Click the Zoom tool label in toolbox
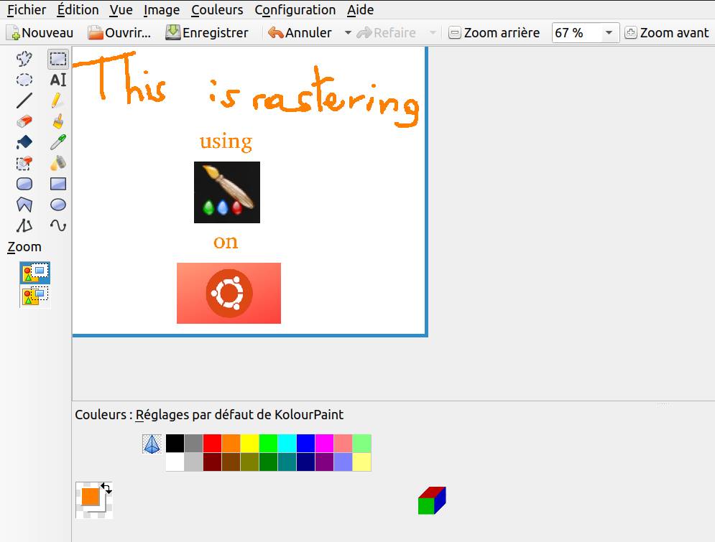This screenshot has height=542, width=715. [x=24, y=247]
